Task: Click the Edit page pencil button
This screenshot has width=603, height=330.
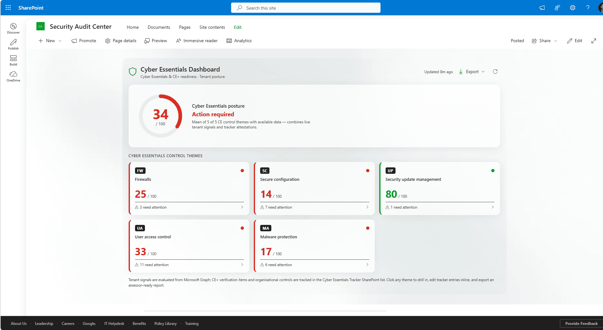Action: coord(575,41)
